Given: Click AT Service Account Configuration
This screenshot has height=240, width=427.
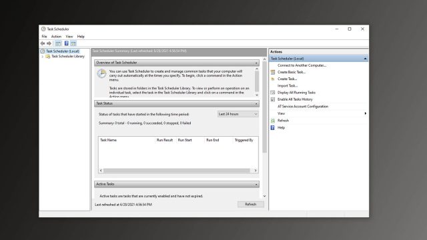Looking at the screenshot, I should point(303,107).
